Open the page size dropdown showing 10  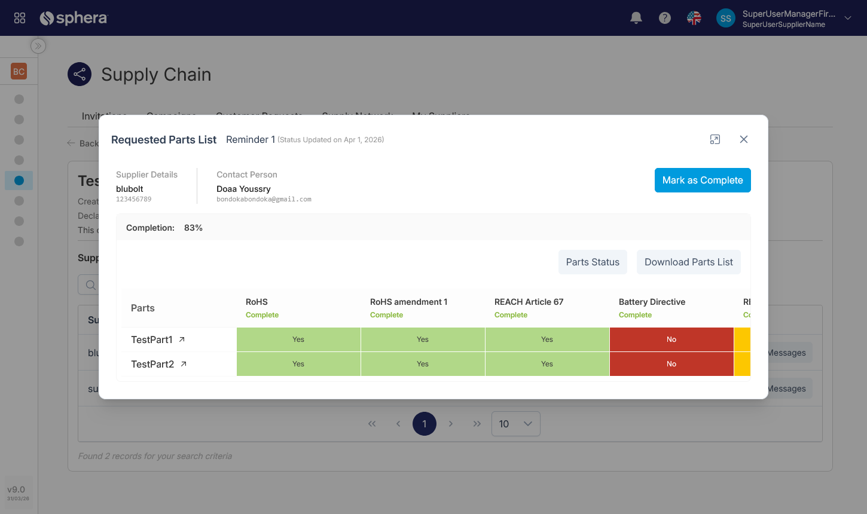tap(515, 424)
